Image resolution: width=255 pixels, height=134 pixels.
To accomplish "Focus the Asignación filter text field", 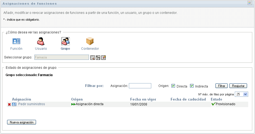I will point(140,86).
